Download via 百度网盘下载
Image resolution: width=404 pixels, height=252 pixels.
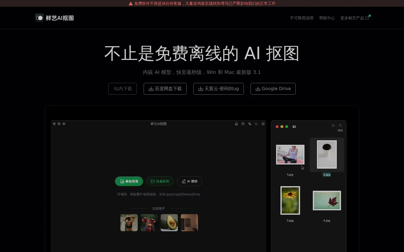(165, 89)
